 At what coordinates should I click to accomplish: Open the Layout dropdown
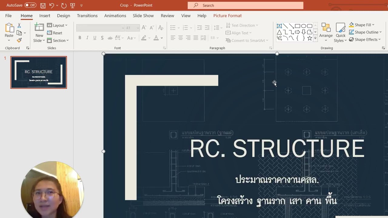(x=57, y=25)
